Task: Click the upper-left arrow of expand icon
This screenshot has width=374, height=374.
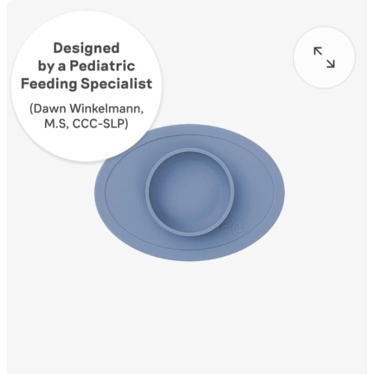Action: point(317,51)
